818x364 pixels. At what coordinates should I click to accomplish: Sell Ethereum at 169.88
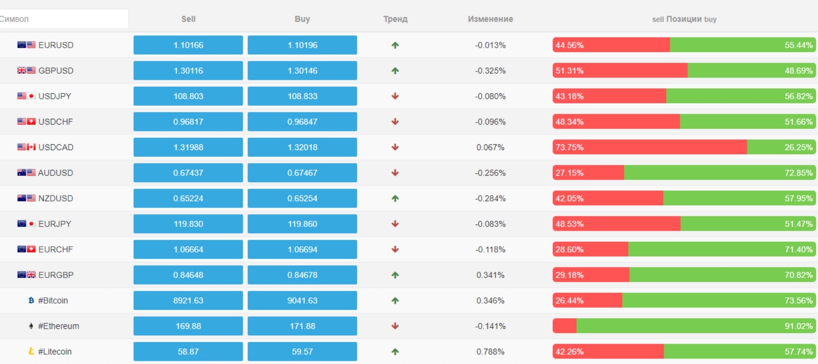(188, 326)
